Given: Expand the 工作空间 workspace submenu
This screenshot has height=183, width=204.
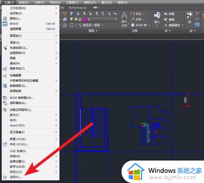Looking at the screenshot, I should click(x=31, y=8).
